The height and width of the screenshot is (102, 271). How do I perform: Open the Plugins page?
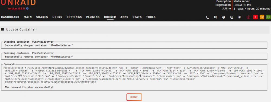point(93,17)
